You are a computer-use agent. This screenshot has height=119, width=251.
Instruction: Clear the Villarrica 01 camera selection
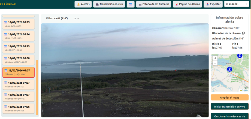(x=75, y=19)
